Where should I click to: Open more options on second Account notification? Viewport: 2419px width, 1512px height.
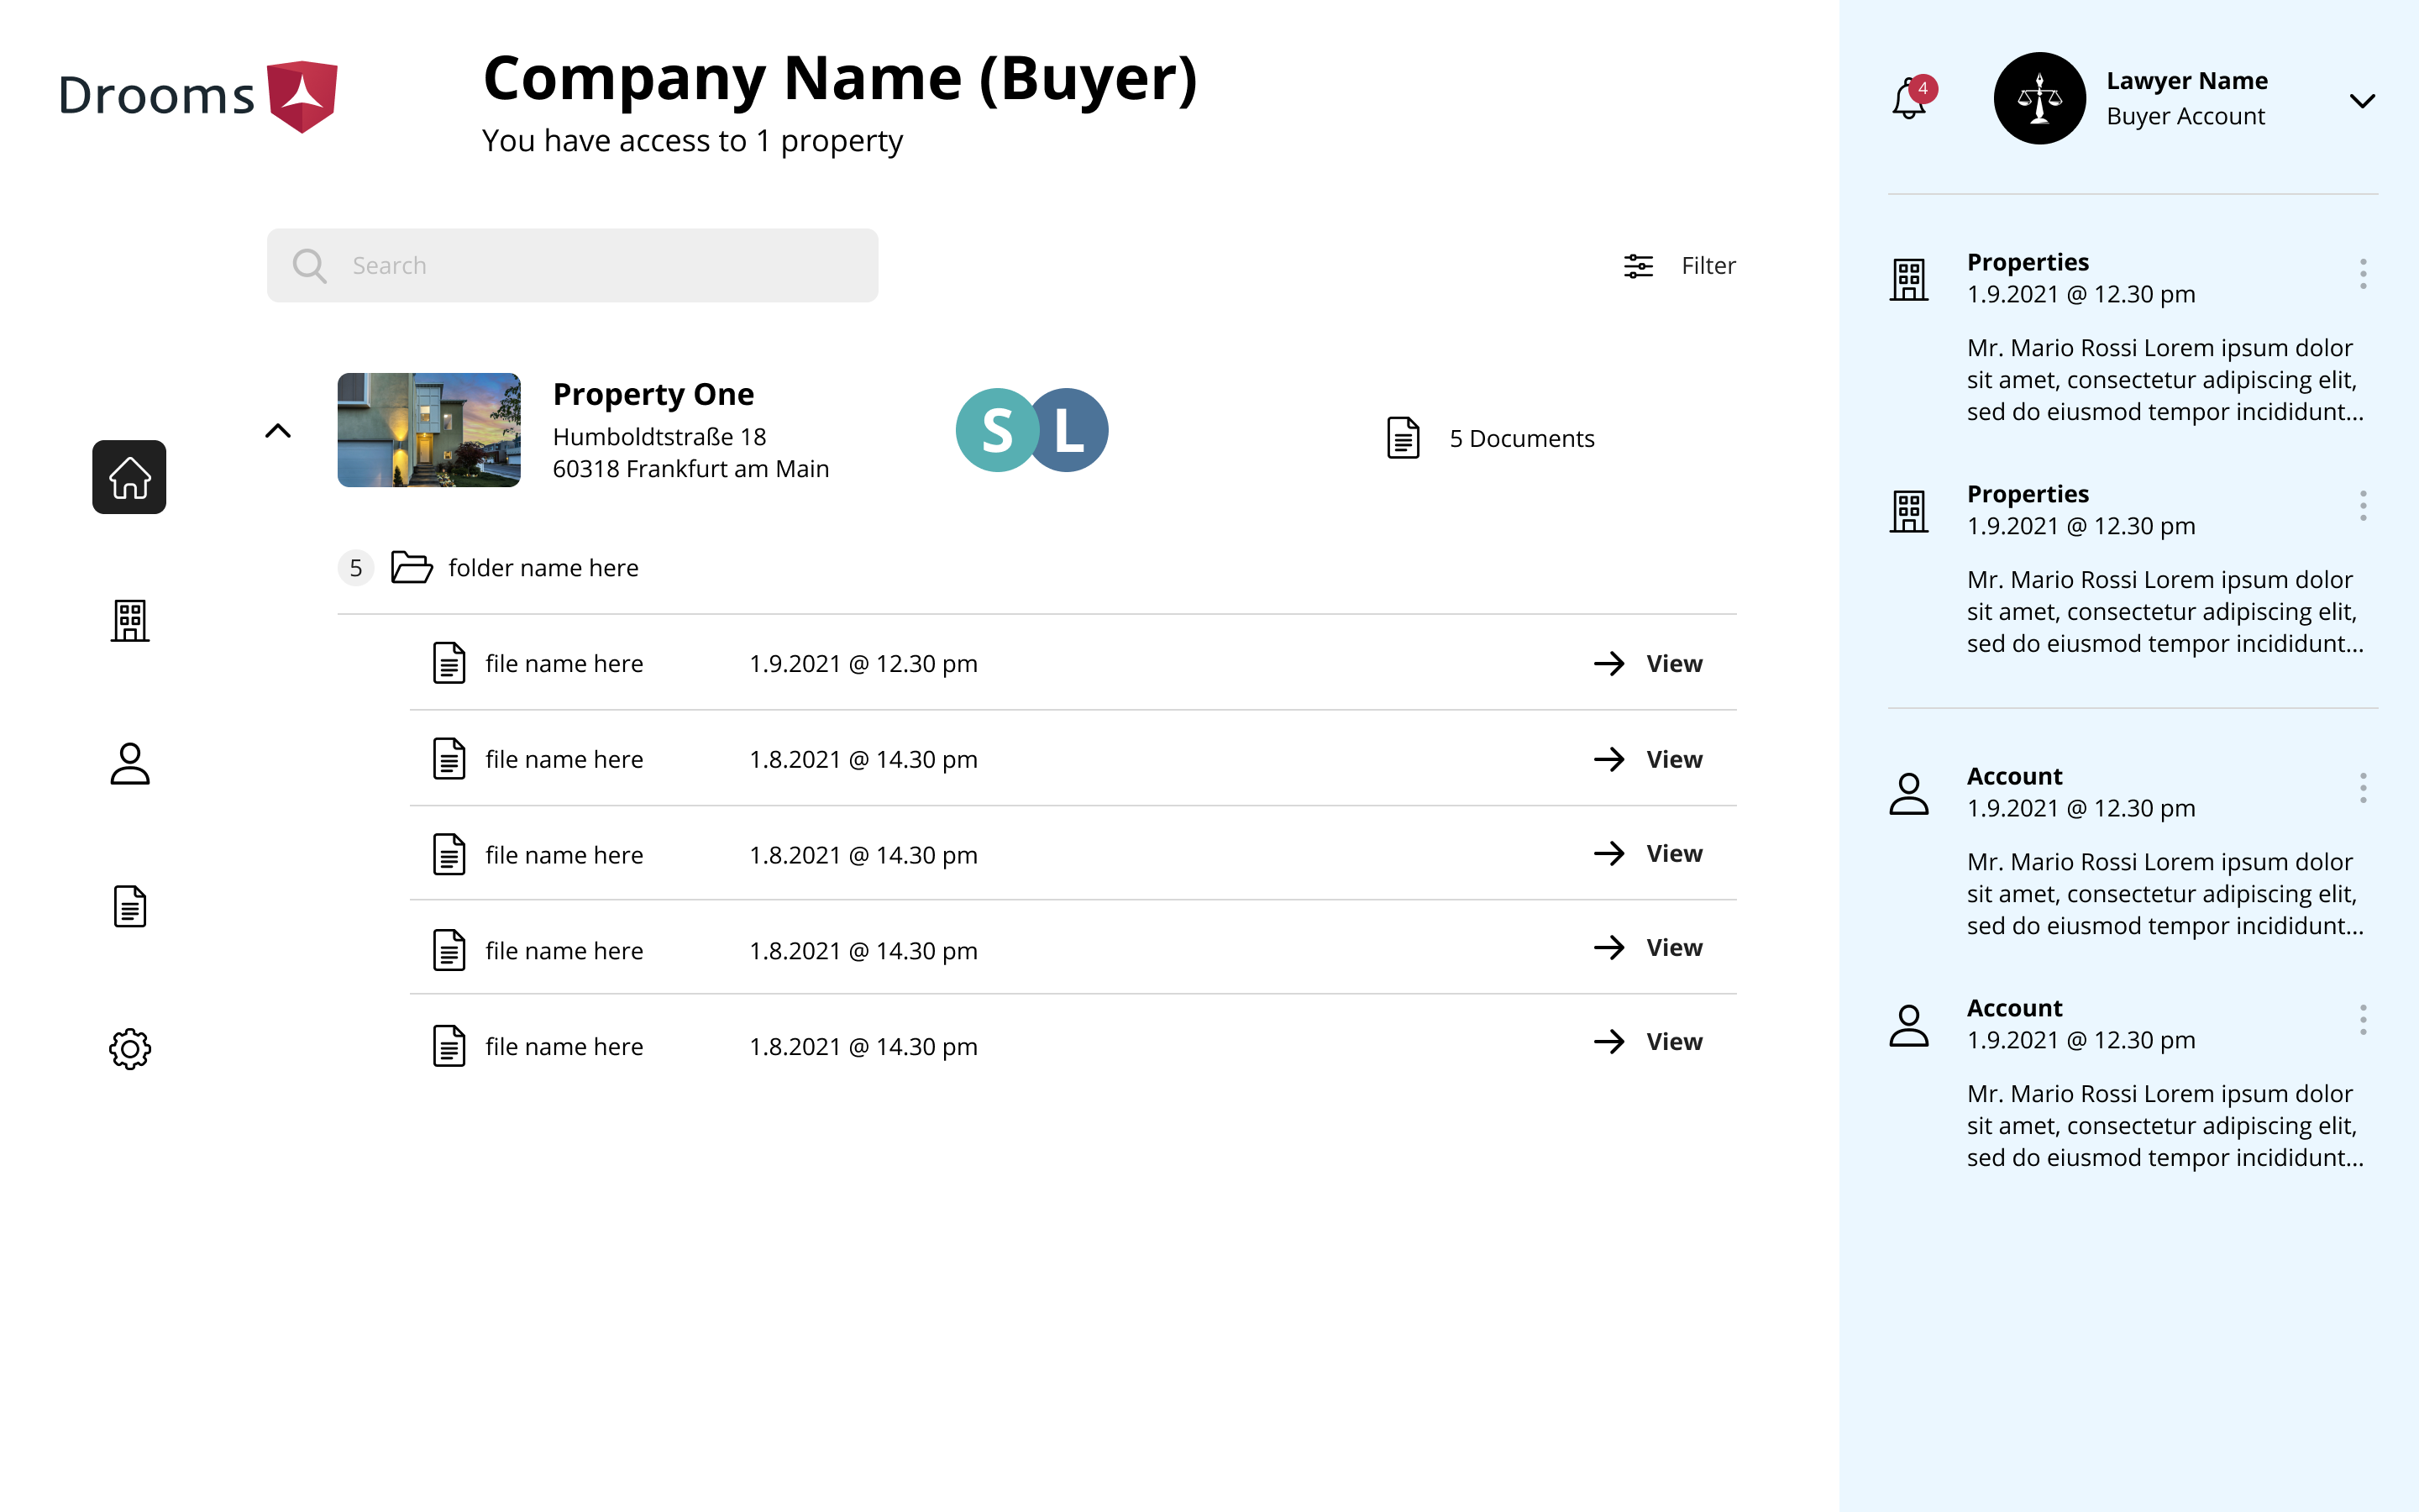click(x=2363, y=1020)
